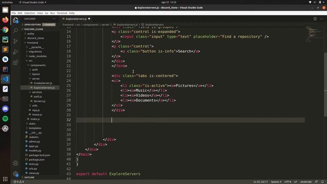Open the Accounts menu in the activity bar
The image size is (327, 184).
point(15,163)
